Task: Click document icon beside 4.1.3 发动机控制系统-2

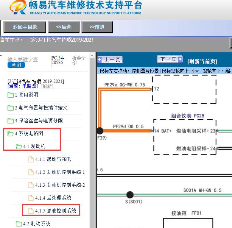Action: pyautogui.click(x=31, y=185)
